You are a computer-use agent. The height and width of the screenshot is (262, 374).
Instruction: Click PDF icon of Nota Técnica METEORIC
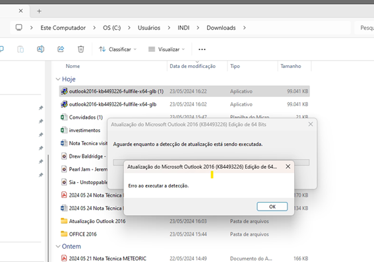click(64, 258)
